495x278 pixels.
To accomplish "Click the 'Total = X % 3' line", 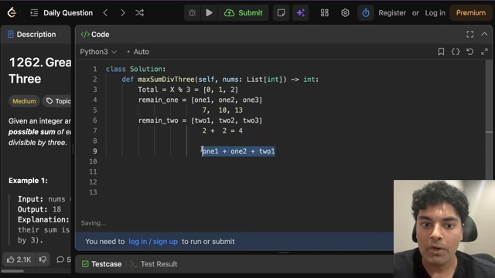I will pyautogui.click(x=188, y=90).
